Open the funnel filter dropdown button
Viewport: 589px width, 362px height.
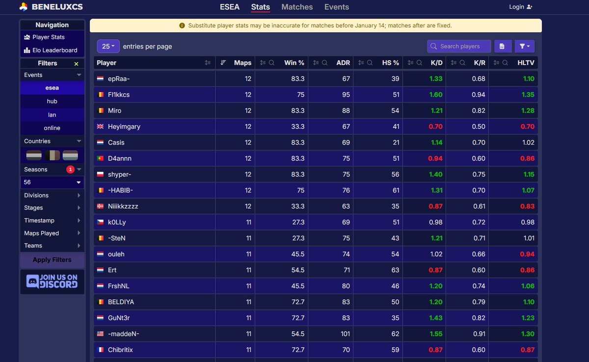pos(525,46)
